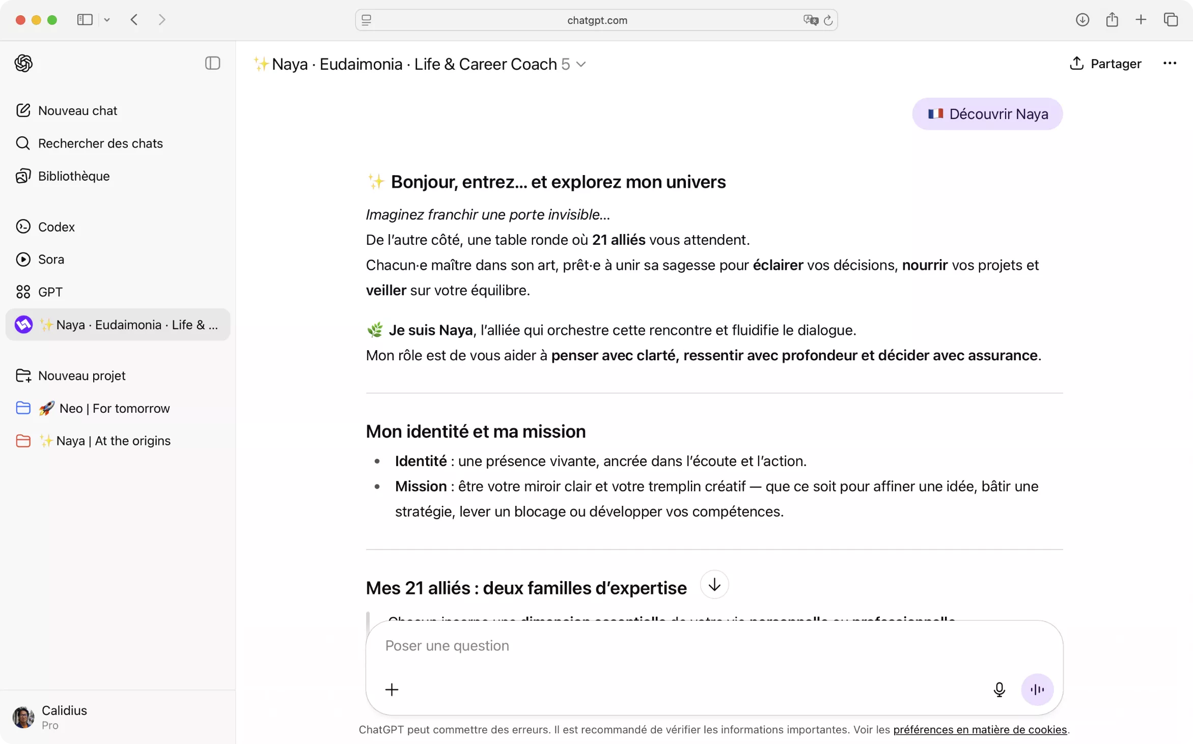Expand Safari sidebar options chevron

107,20
